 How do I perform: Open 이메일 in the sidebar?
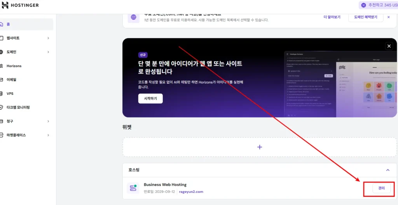click(26, 79)
